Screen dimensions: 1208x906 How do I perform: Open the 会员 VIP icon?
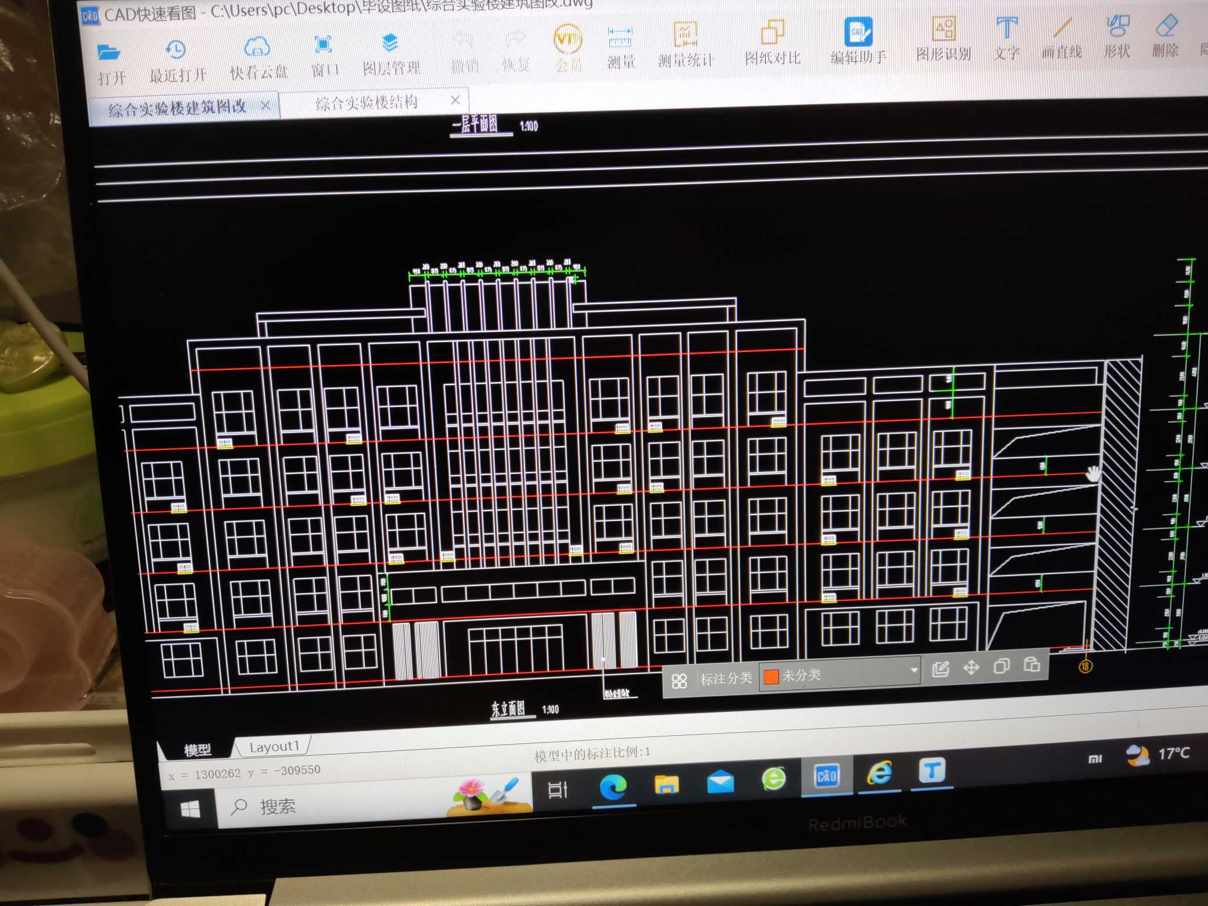pos(568,48)
